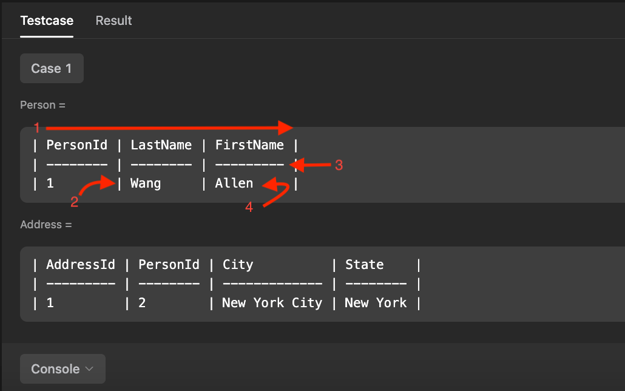625x391 pixels.
Task: Select the LastName column header
Action: (161, 144)
